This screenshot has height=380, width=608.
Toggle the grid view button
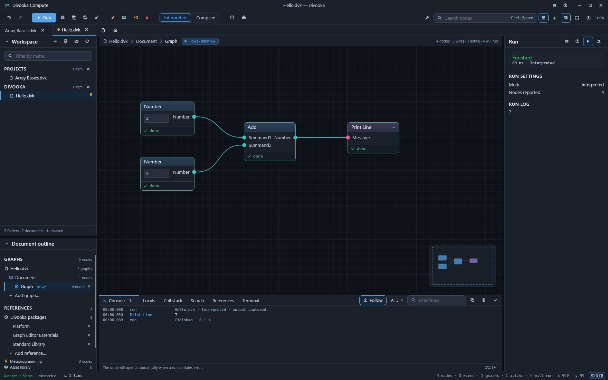tap(543, 18)
